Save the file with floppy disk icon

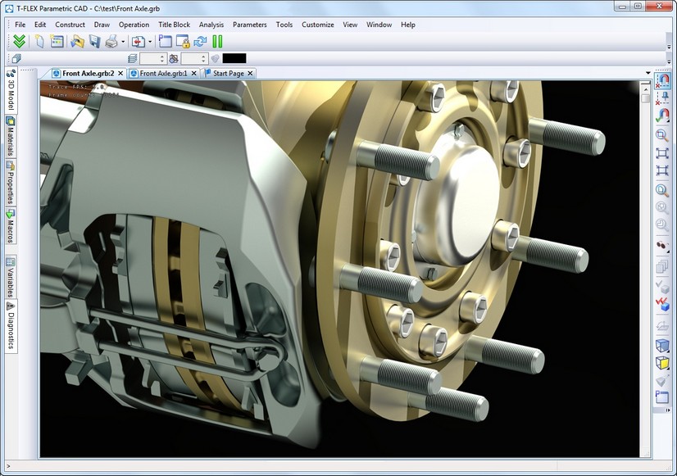click(x=94, y=41)
